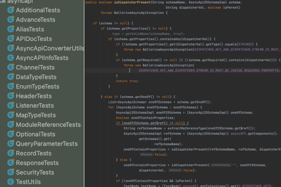Screen dimensions: 281x187
Task: Click the class icon beside ListenerTests
Action: (x=11, y=105)
